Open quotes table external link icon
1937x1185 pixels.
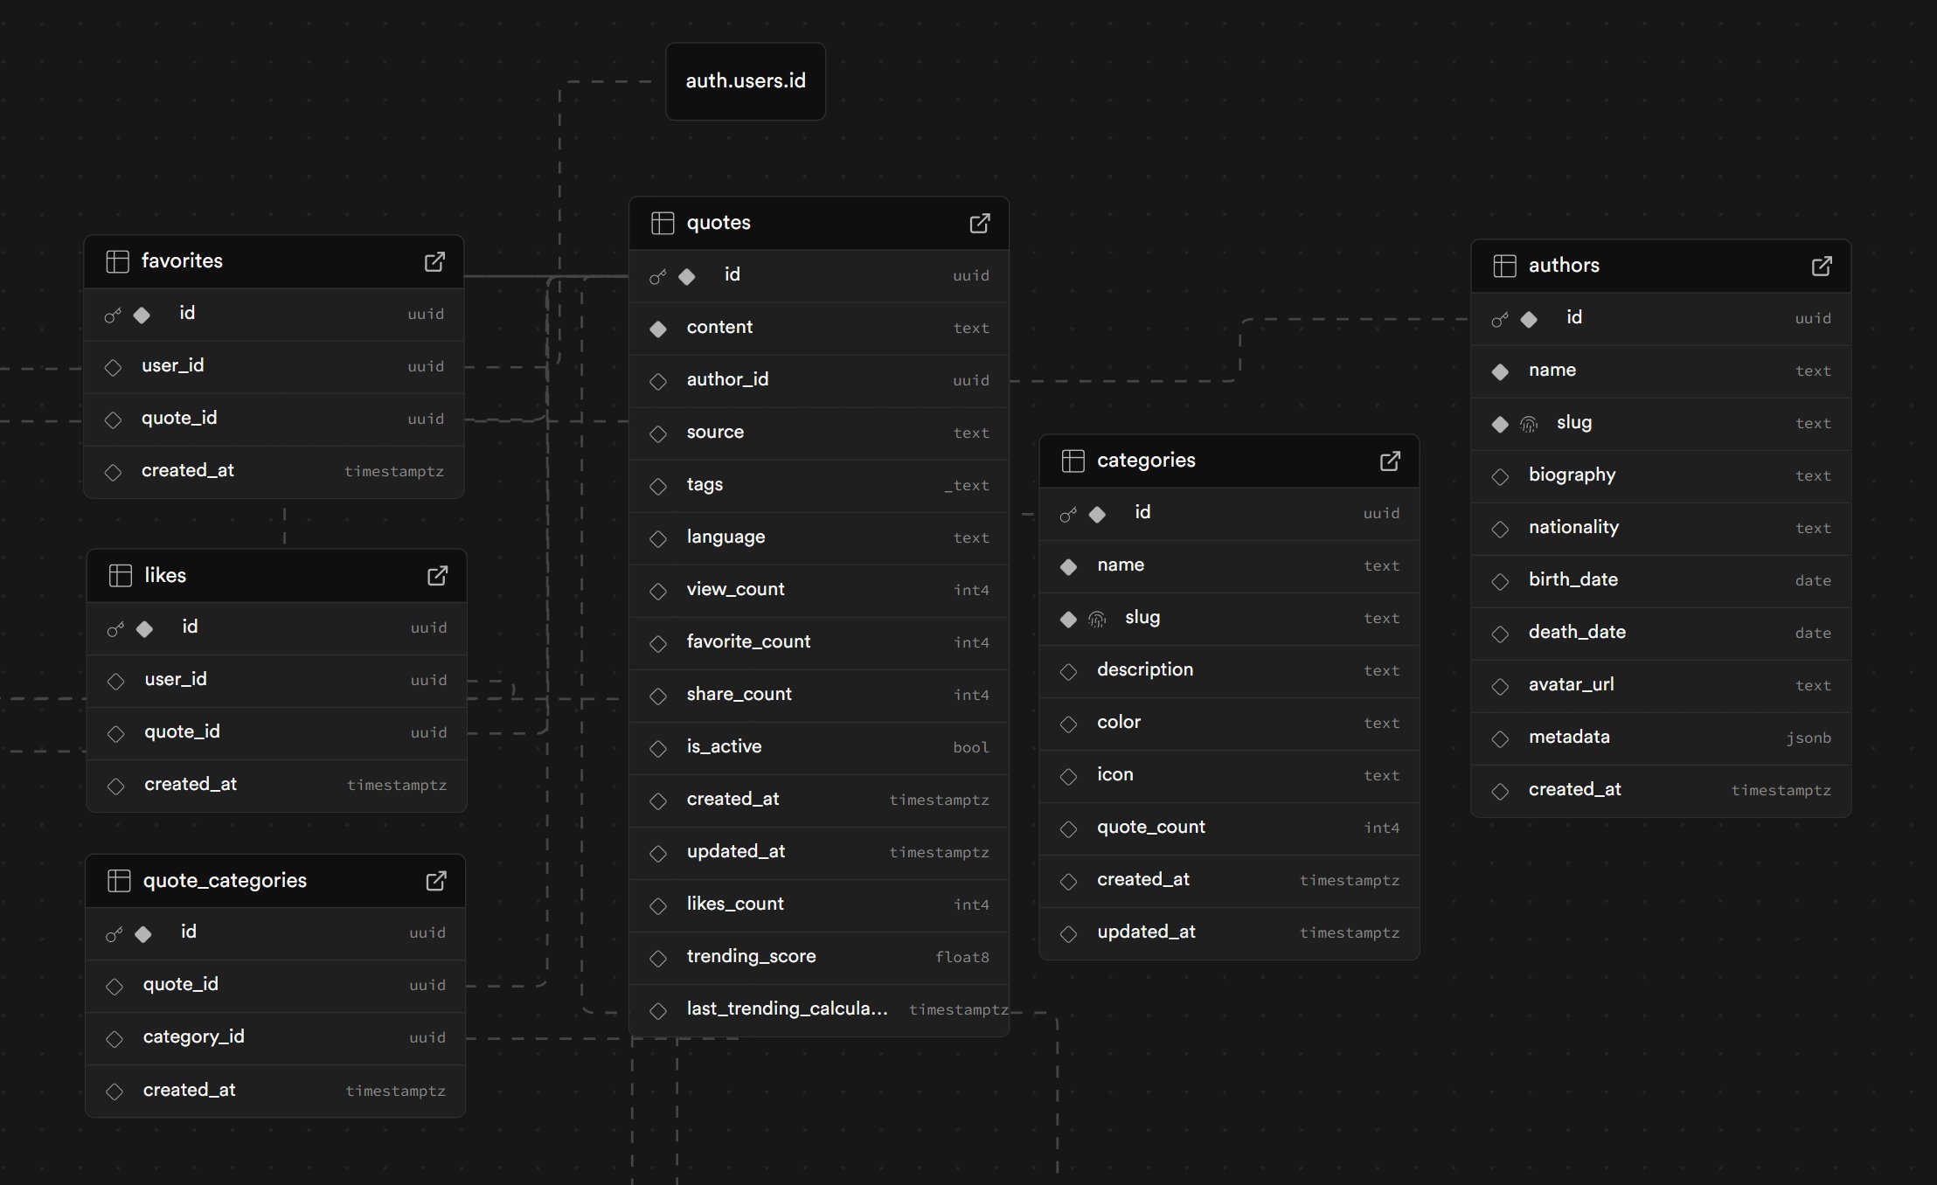(980, 223)
